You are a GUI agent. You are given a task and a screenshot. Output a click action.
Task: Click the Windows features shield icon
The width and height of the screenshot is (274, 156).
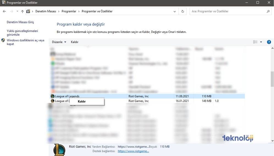(x=3, y=40)
